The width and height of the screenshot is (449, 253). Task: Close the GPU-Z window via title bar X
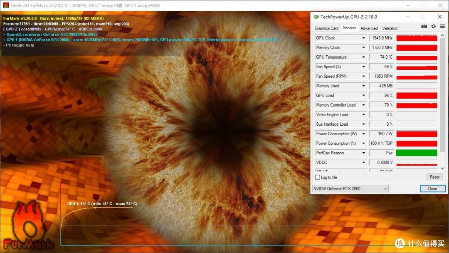tap(439, 17)
